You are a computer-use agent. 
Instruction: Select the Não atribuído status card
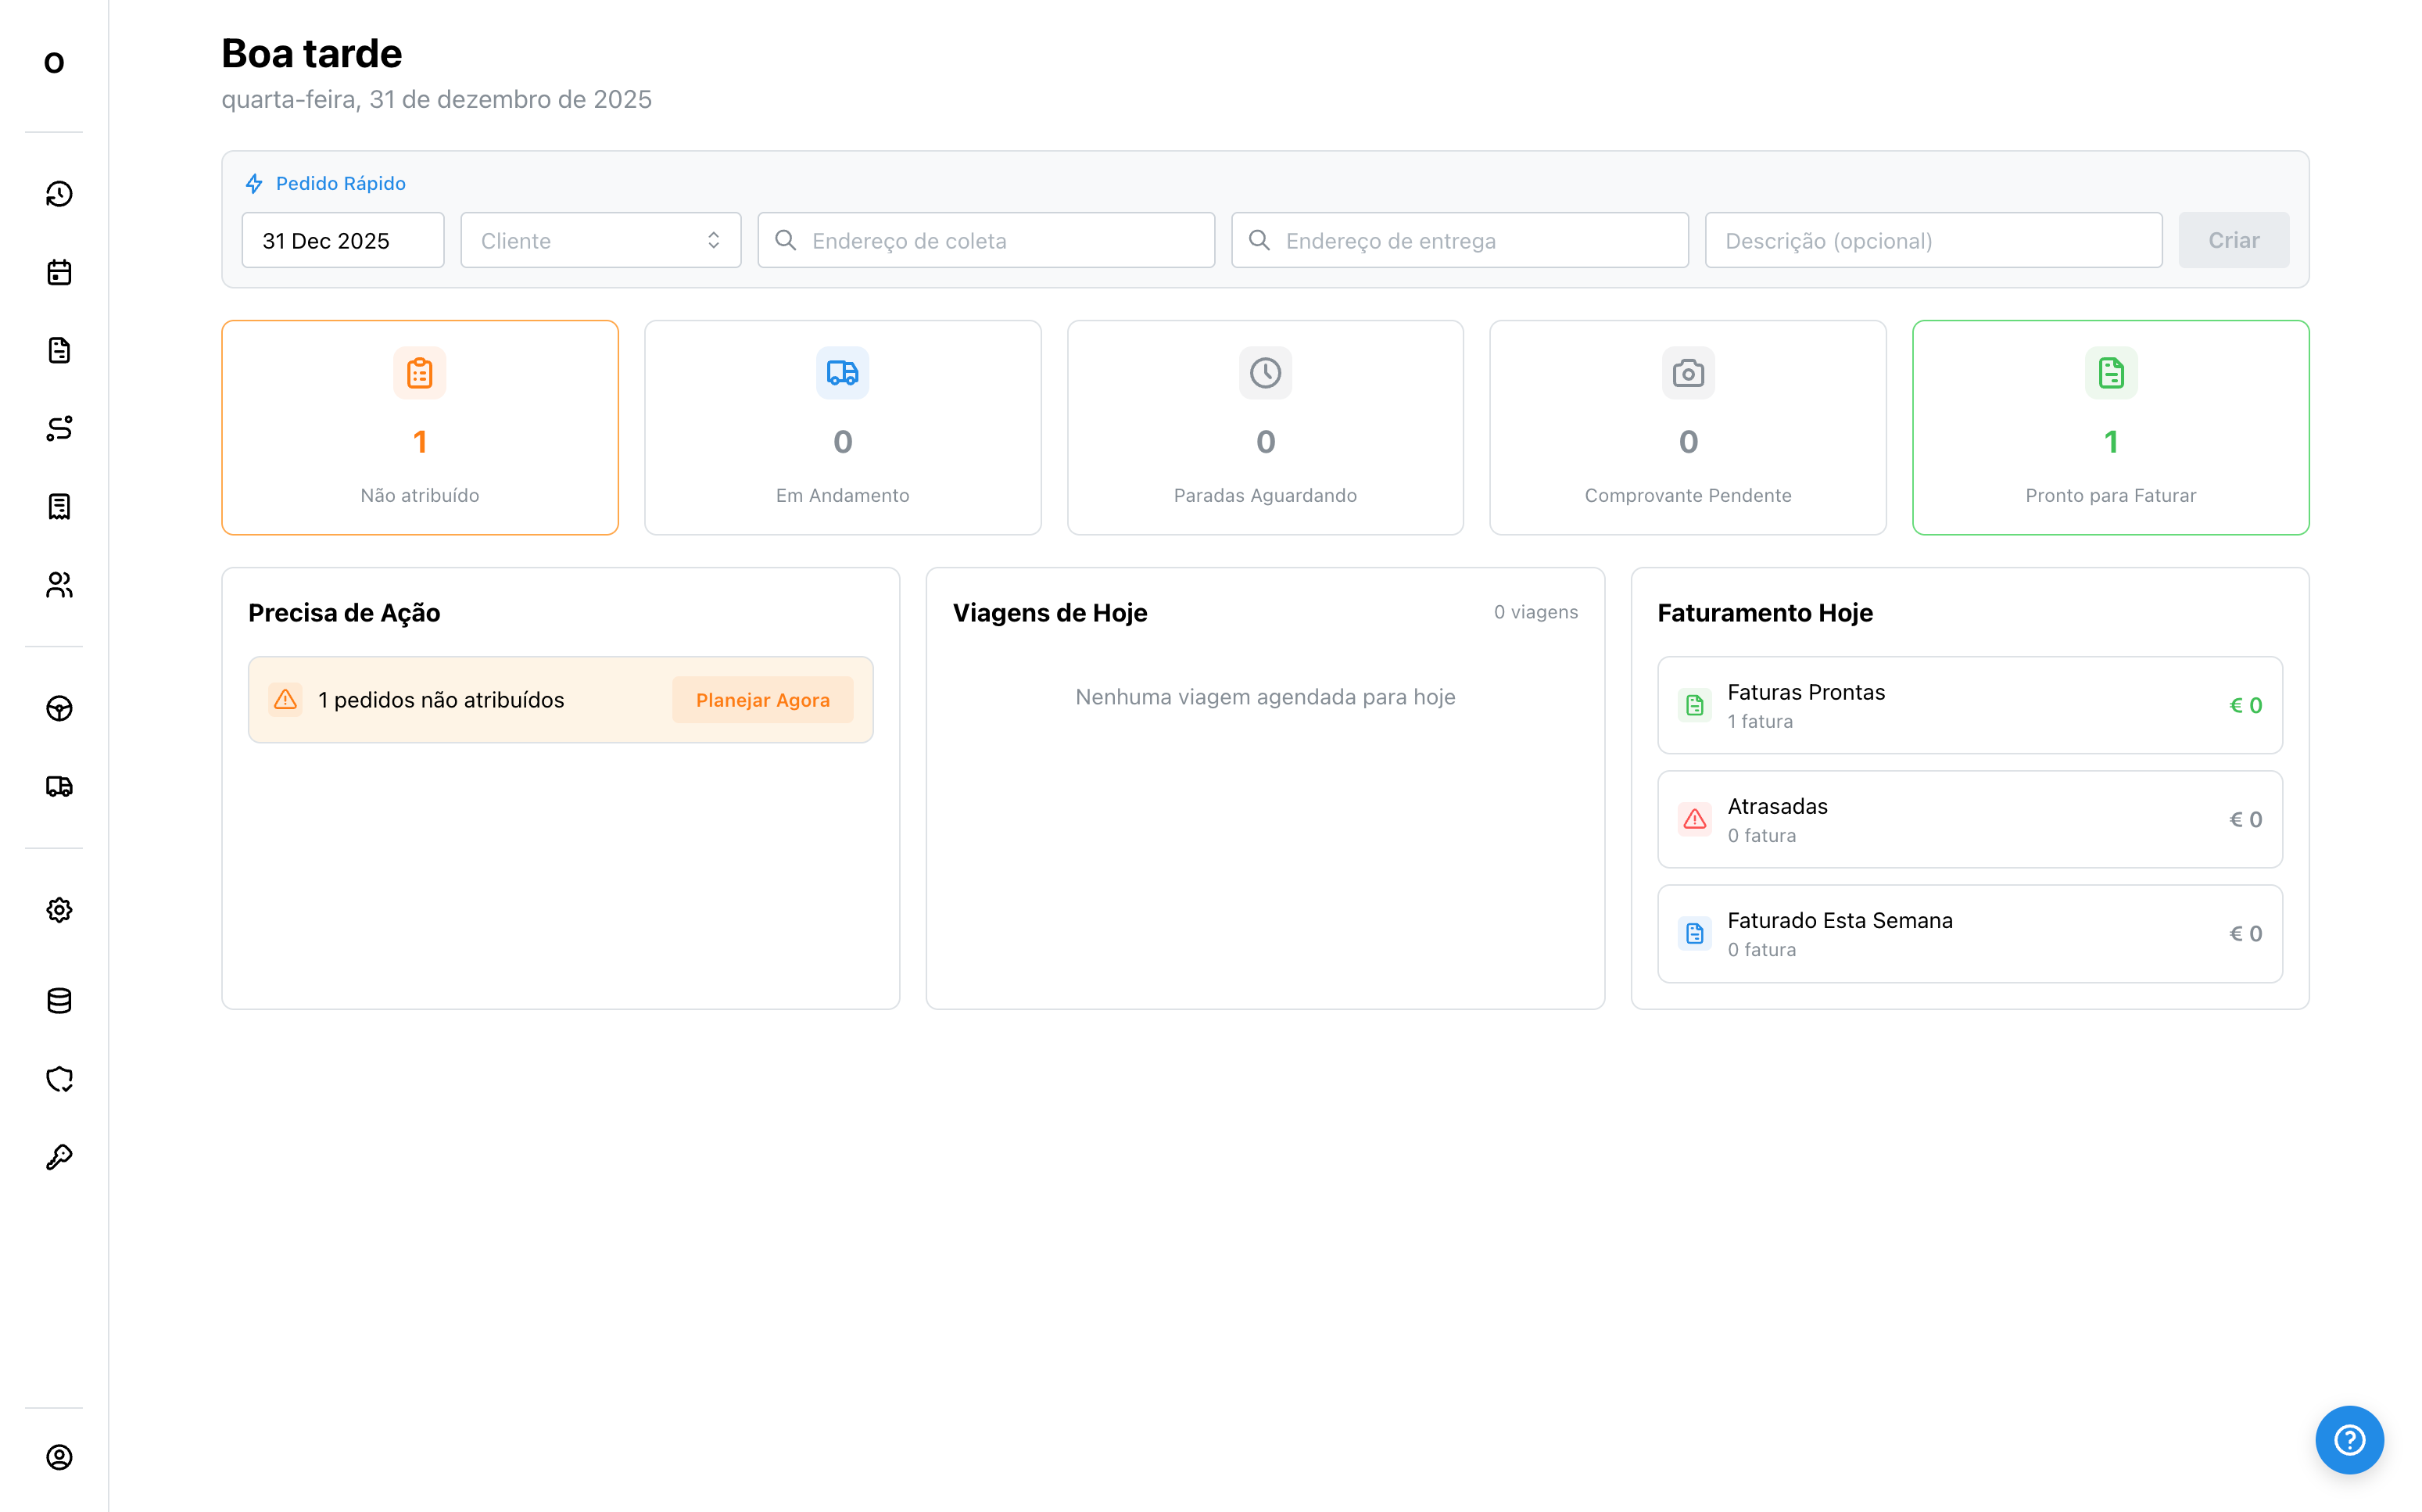pyautogui.click(x=420, y=428)
